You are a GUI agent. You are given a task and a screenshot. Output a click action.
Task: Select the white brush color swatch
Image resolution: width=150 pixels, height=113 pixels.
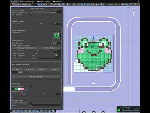(x=19, y=89)
